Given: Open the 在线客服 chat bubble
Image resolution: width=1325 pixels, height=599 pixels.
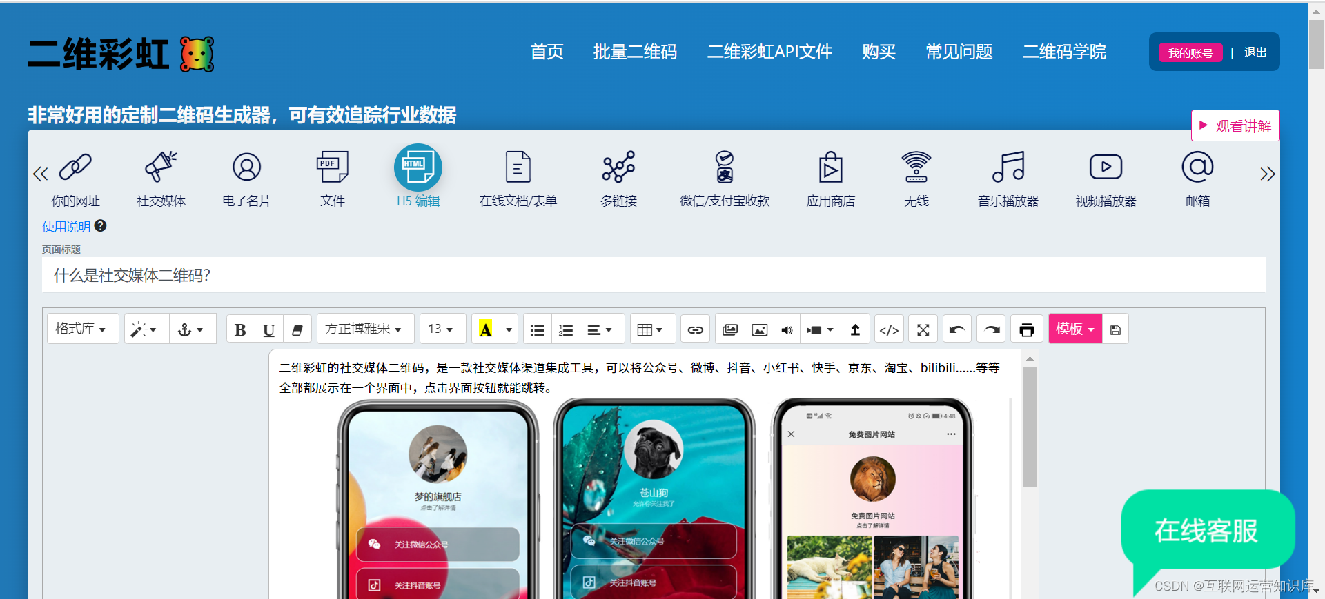Looking at the screenshot, I should (1207, 531).
